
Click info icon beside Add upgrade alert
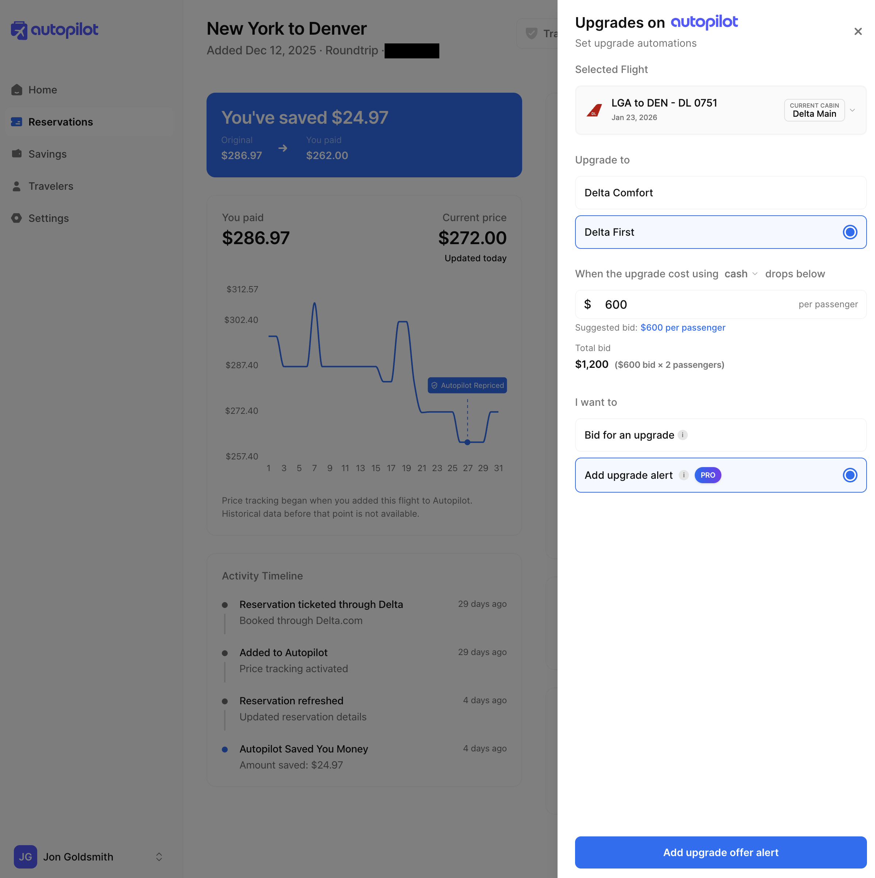click(683, 475)
